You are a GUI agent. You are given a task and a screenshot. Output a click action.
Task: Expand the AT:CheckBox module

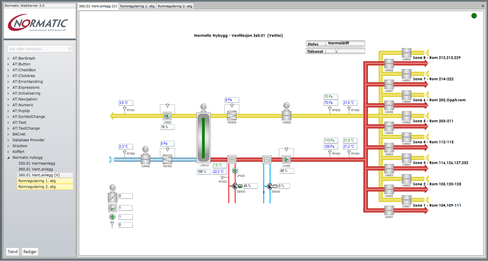[8, 70]
